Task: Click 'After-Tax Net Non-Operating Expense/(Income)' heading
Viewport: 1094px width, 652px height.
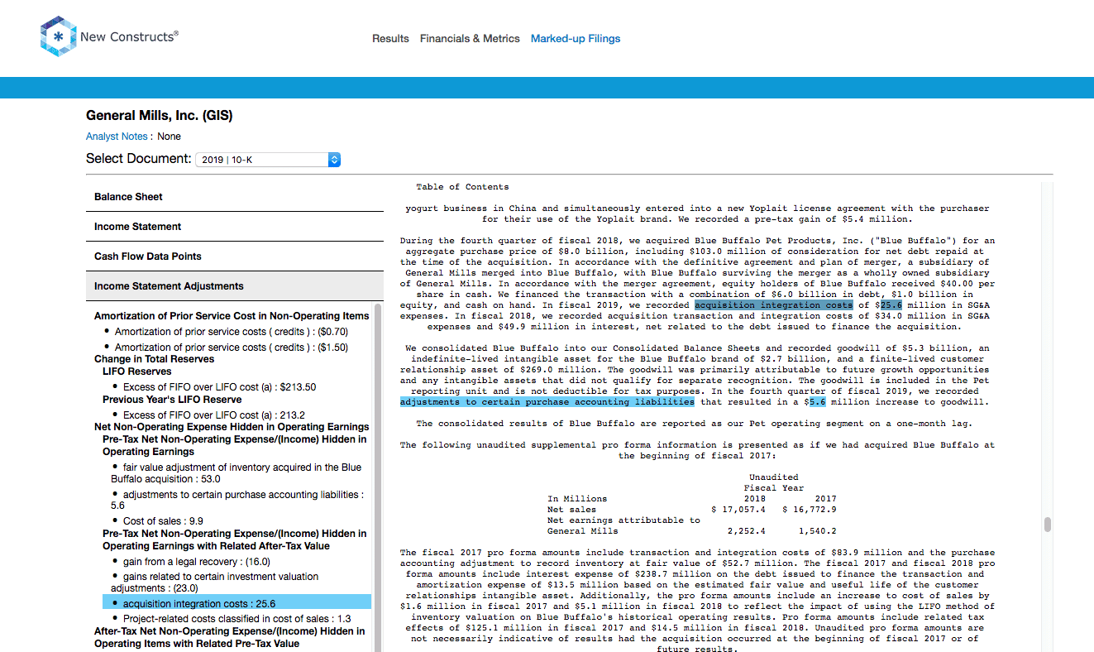Action: pyautogui.click(x=230, y=637)
